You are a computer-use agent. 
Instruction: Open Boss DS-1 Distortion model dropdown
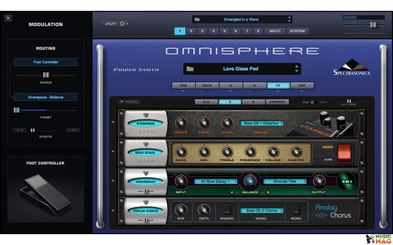(x=262, y=123)
